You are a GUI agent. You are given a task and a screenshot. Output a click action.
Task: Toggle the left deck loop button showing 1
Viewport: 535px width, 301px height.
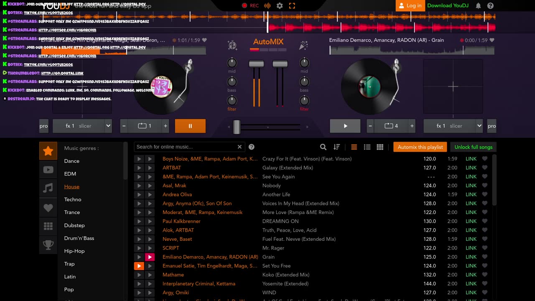coord(145,126)
